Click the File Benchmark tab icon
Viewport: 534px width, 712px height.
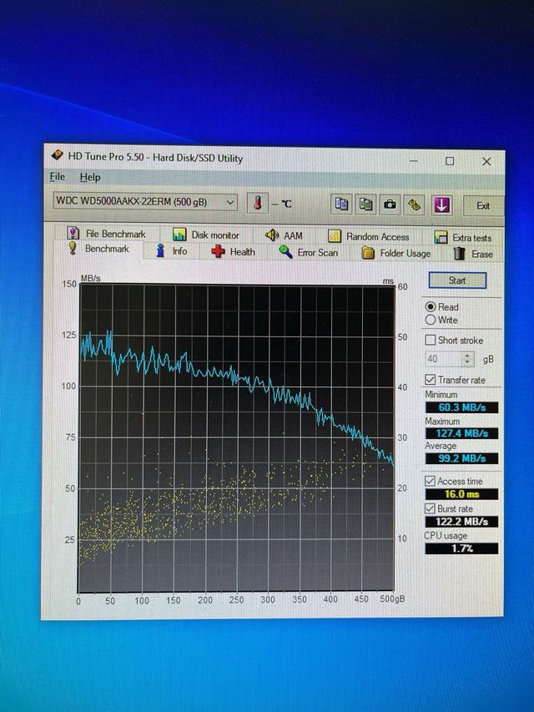point(73,233)
